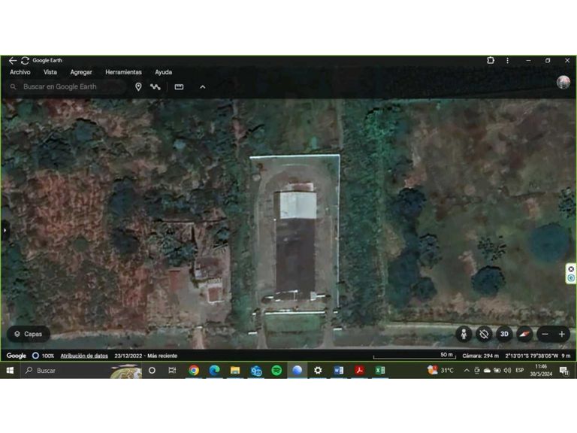Open the extensions puzzle icon
577x433 pixels.
pyautogui.click(x=491, y=60)
